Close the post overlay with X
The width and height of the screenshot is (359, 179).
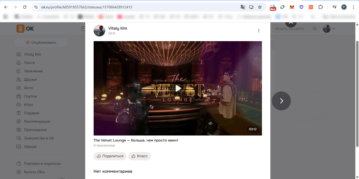[x=291, y=23]
